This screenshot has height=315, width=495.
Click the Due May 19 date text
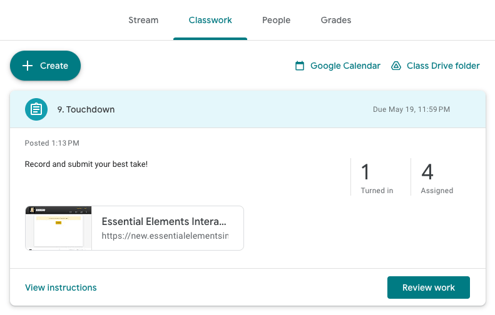[x=411, y=109]
